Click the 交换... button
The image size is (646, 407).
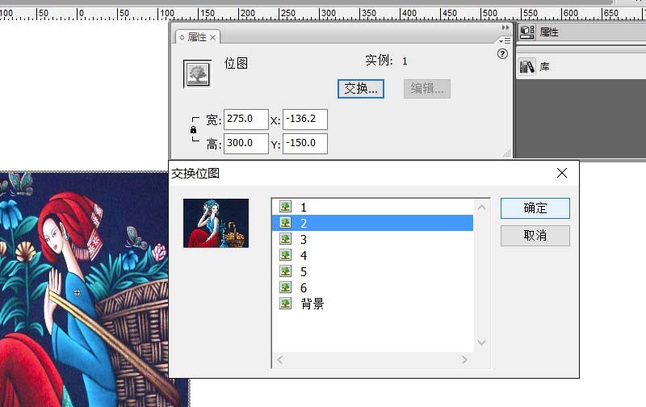pyautogui.click(x=361, y=89)
